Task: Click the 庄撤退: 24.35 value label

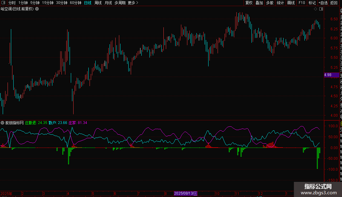Action: tap(36, 123)
